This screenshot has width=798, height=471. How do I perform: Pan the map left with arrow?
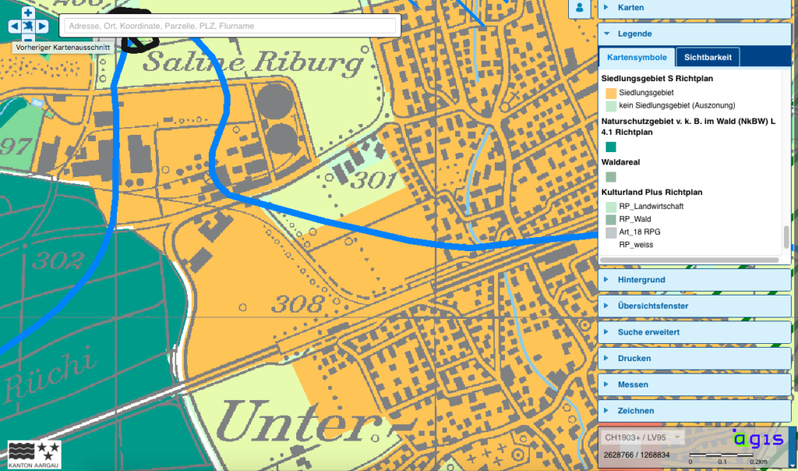coord(14,26)
